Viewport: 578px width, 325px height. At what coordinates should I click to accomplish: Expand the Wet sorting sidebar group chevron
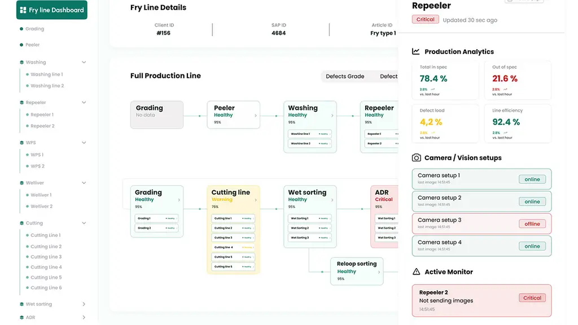click(84, 304)
